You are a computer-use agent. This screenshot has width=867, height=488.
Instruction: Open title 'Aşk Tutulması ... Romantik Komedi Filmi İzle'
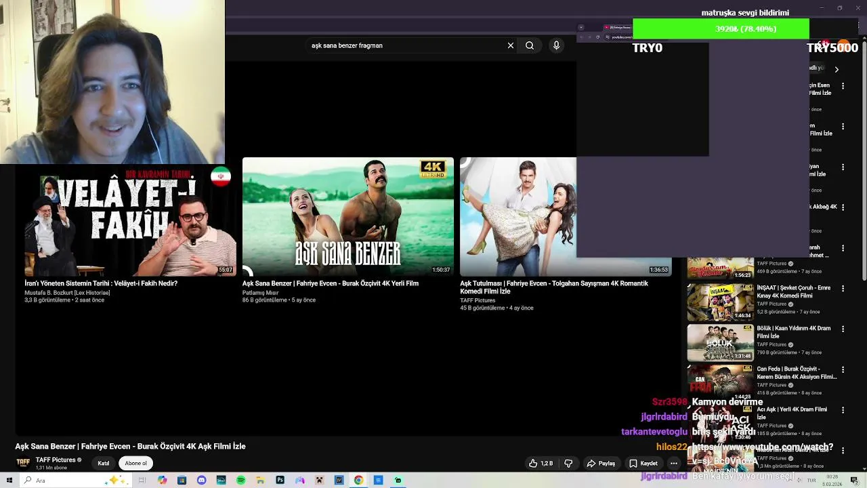click(x=554, y=287)
